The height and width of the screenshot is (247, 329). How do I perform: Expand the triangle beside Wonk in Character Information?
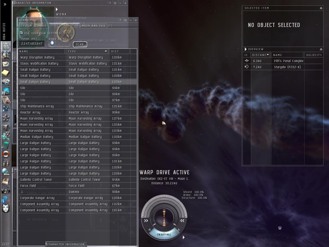[x=57, y=9]
